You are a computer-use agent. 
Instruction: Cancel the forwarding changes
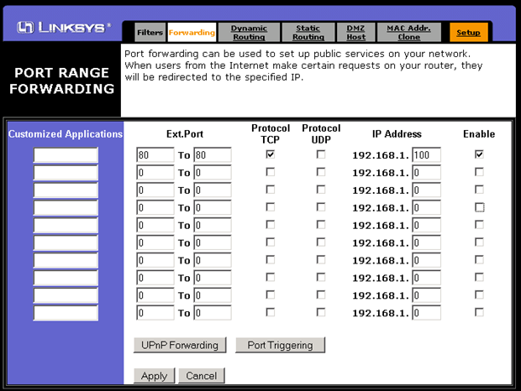pos(202,376)
